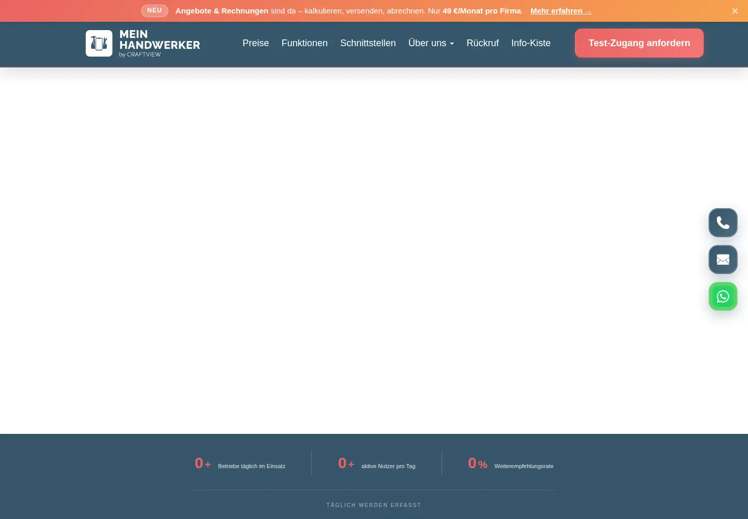Click the 'aktive Nutzer pro Tag' label

click(389, 466)
